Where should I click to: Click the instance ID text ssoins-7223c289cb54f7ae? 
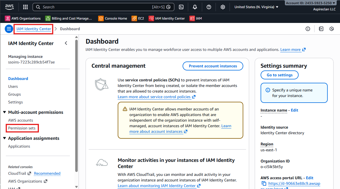pos(31,62)
